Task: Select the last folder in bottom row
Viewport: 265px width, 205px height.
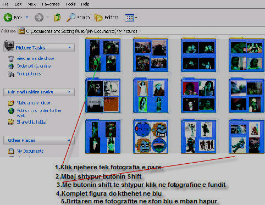Action: tap(246, 136)
